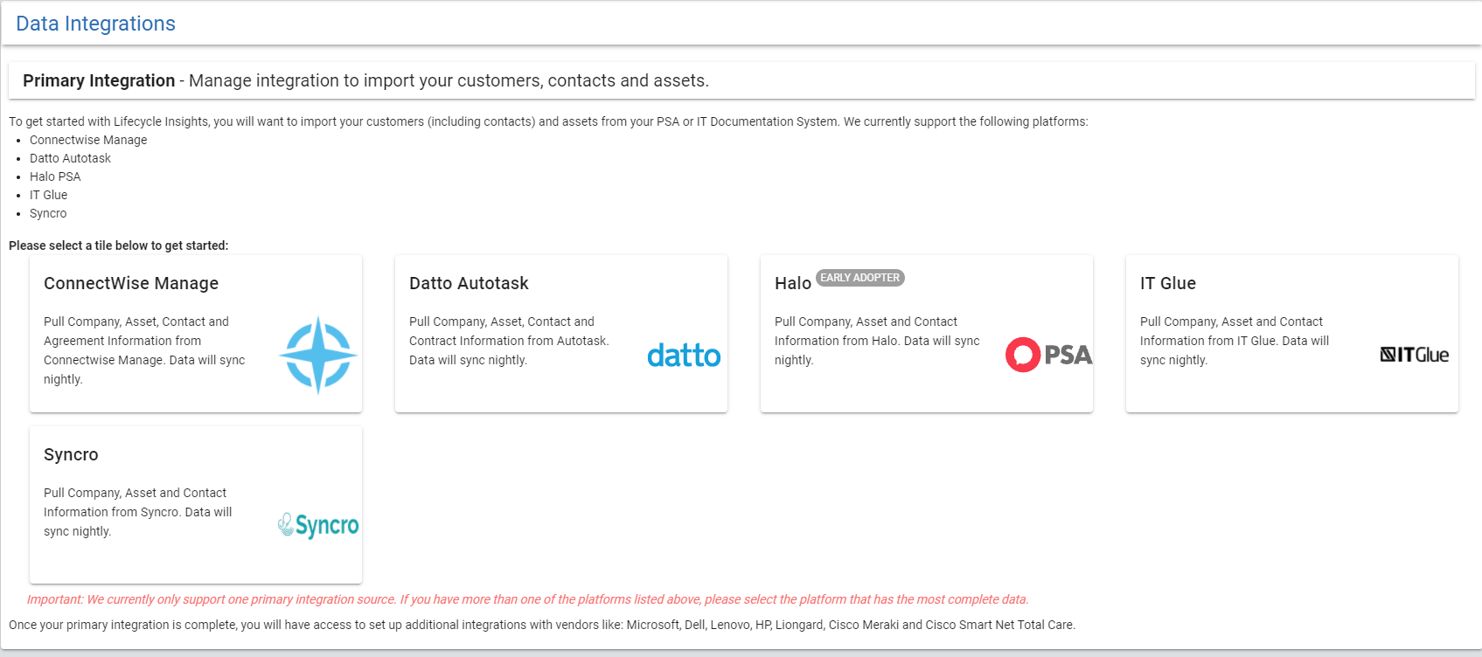Viewport: 1482px width, 657px height.
Task: Click the datto logo
Action: pos(684,355)
